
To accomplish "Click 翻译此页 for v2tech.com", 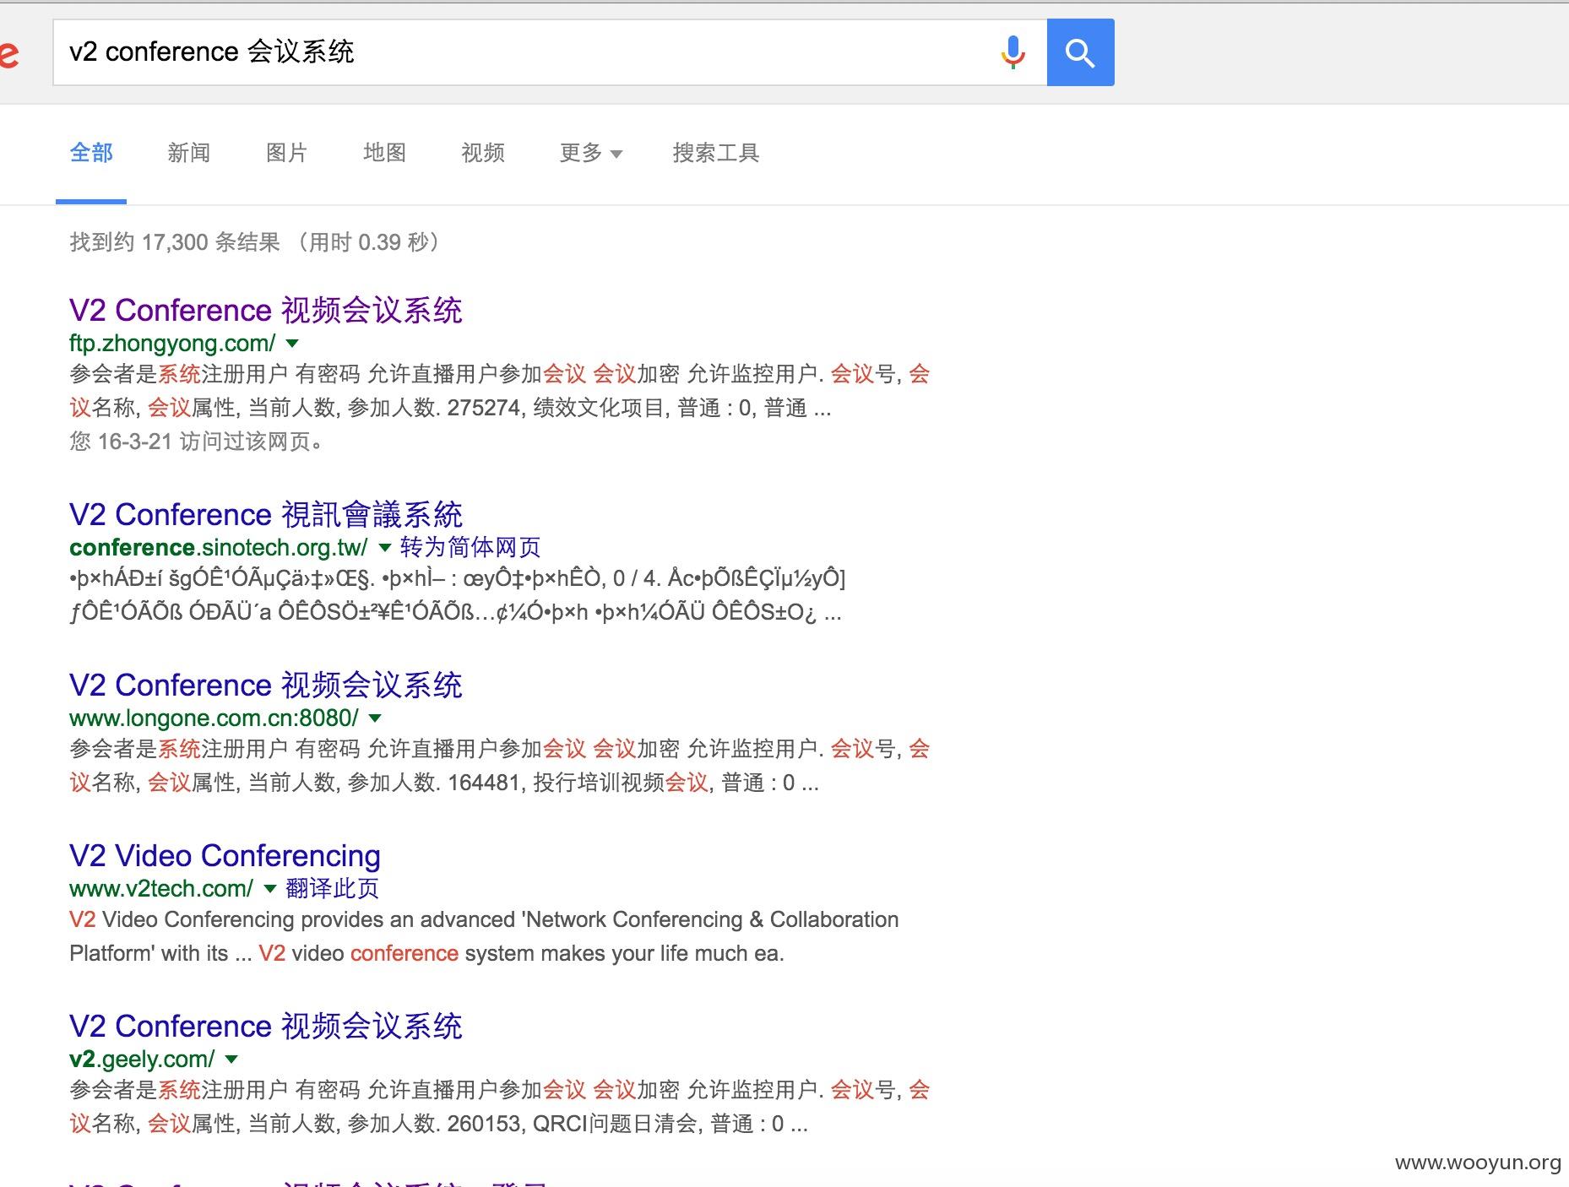I will point(332,888).
